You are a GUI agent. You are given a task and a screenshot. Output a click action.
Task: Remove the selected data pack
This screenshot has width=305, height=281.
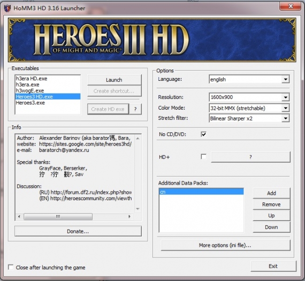[x=271, y=204]
